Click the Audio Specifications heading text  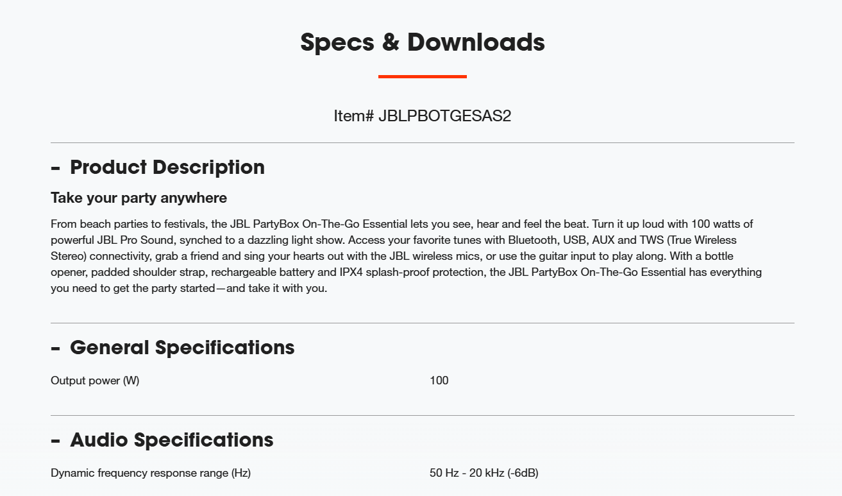click(172, 440)
